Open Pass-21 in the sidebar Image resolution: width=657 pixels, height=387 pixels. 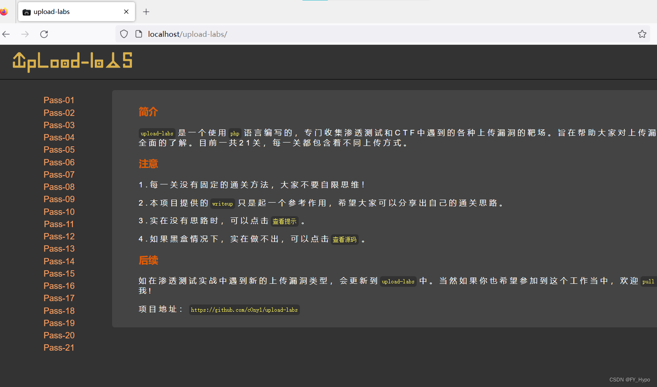click(x=59, y=348)
